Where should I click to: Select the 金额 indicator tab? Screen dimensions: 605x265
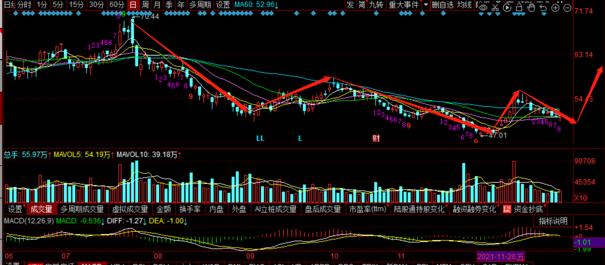(164, 209)
